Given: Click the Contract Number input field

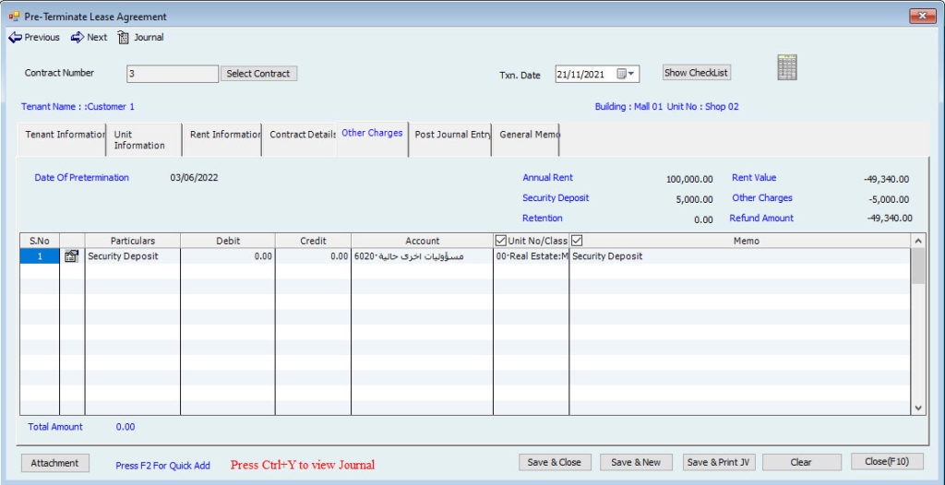Looking at the screenshot, I should pyautogui.click(x=171, y=74).
